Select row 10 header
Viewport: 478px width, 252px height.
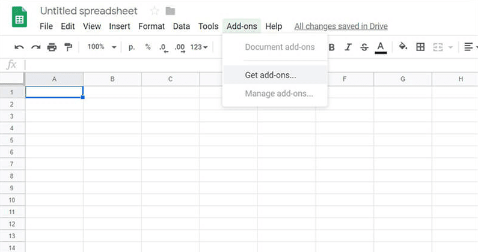pyautogui.click(x=12, y=200)
